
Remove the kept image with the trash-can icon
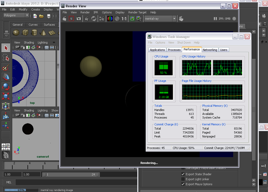point(139,19)
